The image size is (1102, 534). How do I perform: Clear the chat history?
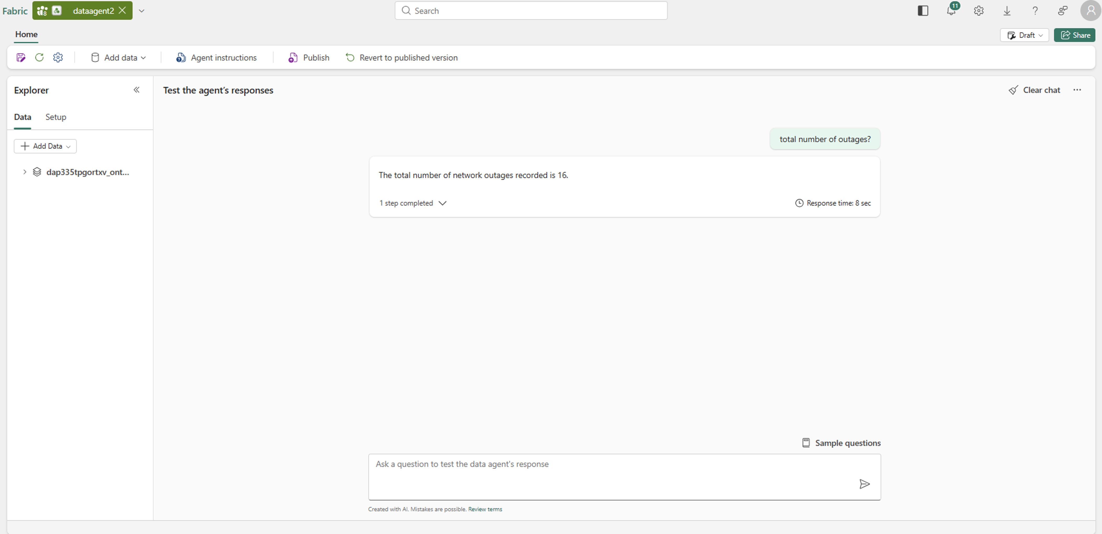pos(1035,90)
